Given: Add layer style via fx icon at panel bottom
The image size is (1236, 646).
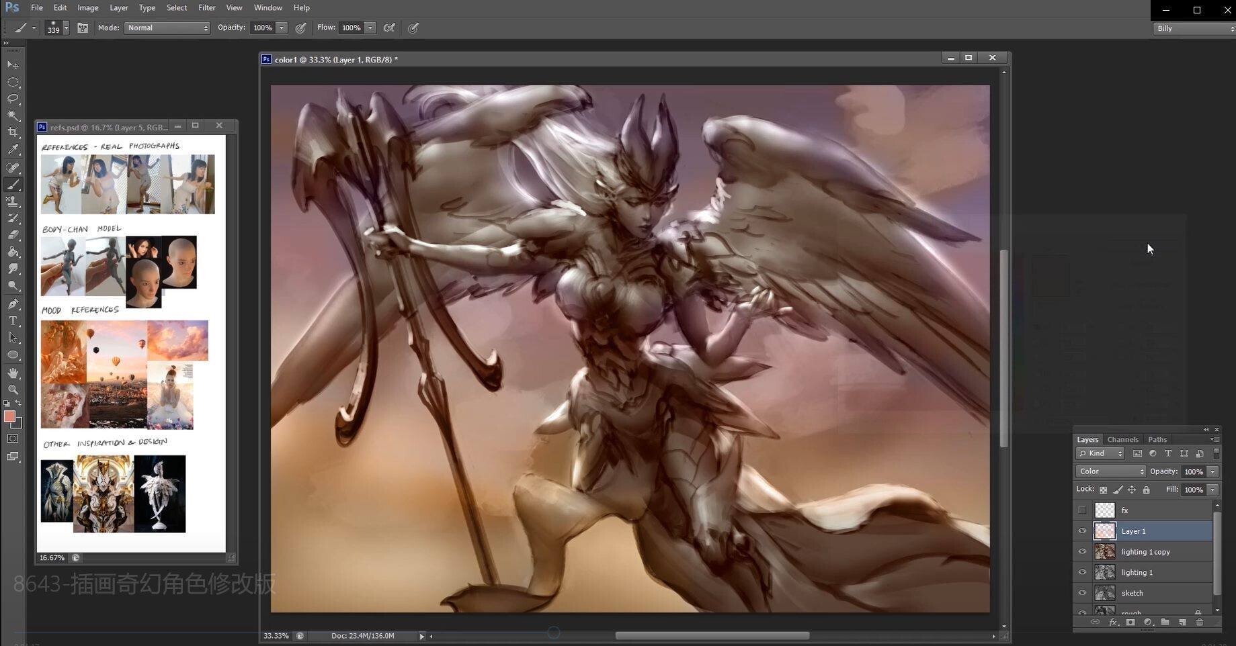Looking at the screenshot, I should coord(1113,622).
